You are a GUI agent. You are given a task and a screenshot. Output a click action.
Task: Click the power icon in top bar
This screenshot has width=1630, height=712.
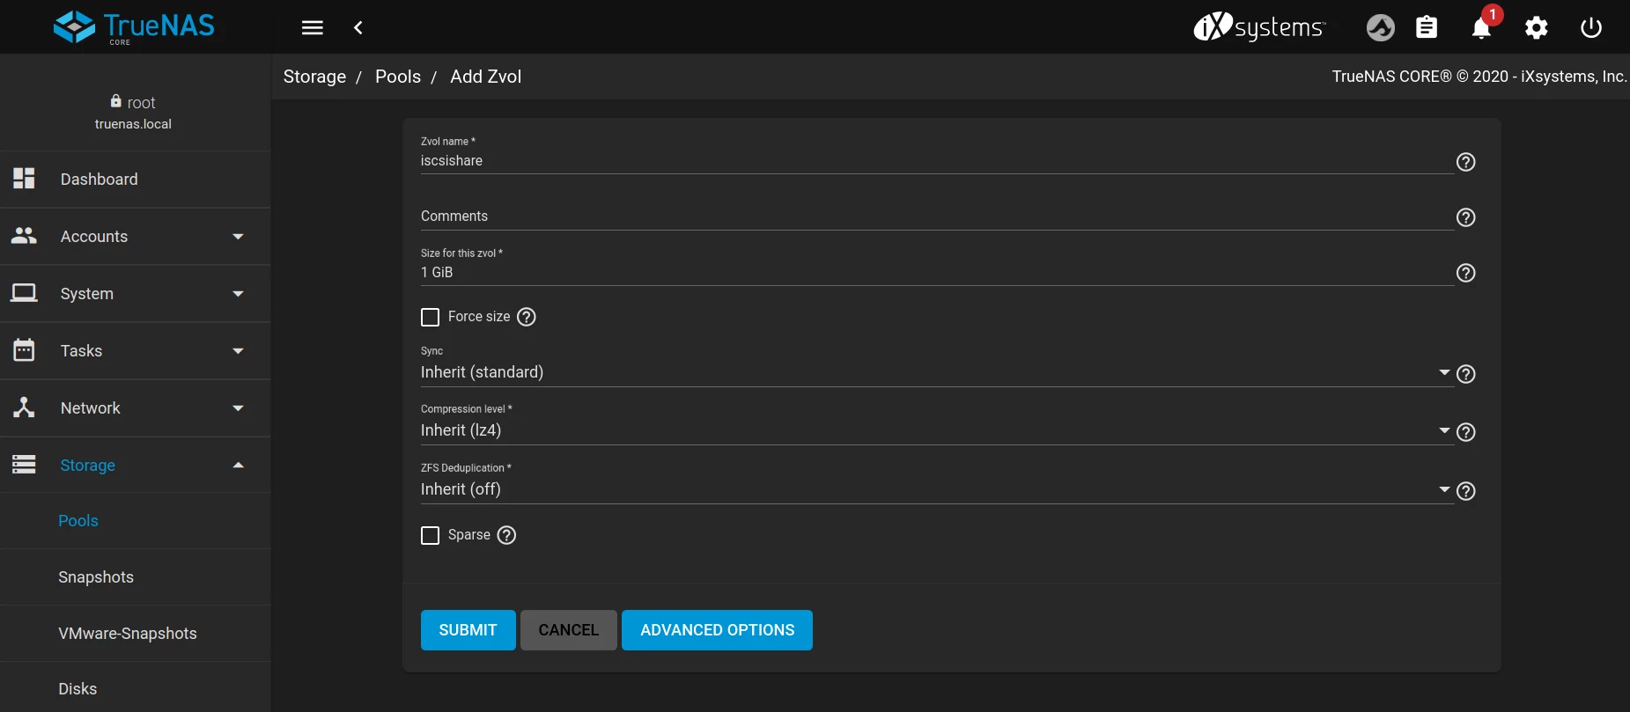(1590, 28)
